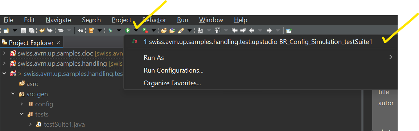
Task: Click the Save All icon
Action: tap(31, 30)
